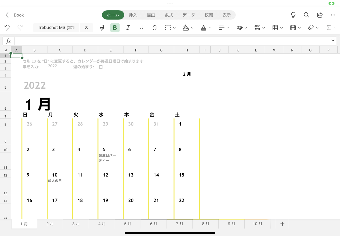Switch to the ホーム tab
The height and width of the screenshot is (236, 340).
[113, 15]
